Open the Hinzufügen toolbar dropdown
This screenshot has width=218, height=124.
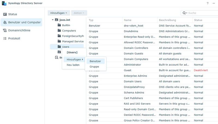coord(59,13)
